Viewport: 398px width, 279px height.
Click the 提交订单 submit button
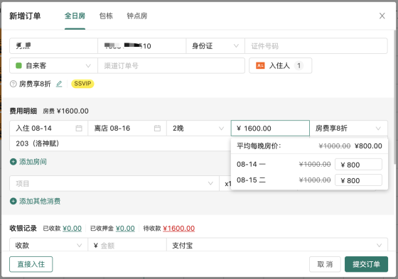coord(366,264)
